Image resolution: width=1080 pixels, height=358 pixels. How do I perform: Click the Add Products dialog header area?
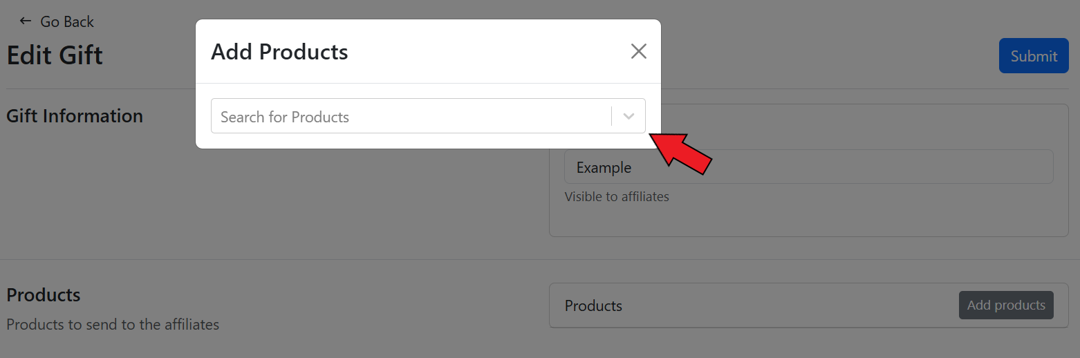pyautogui.click(x=484, y=51)
